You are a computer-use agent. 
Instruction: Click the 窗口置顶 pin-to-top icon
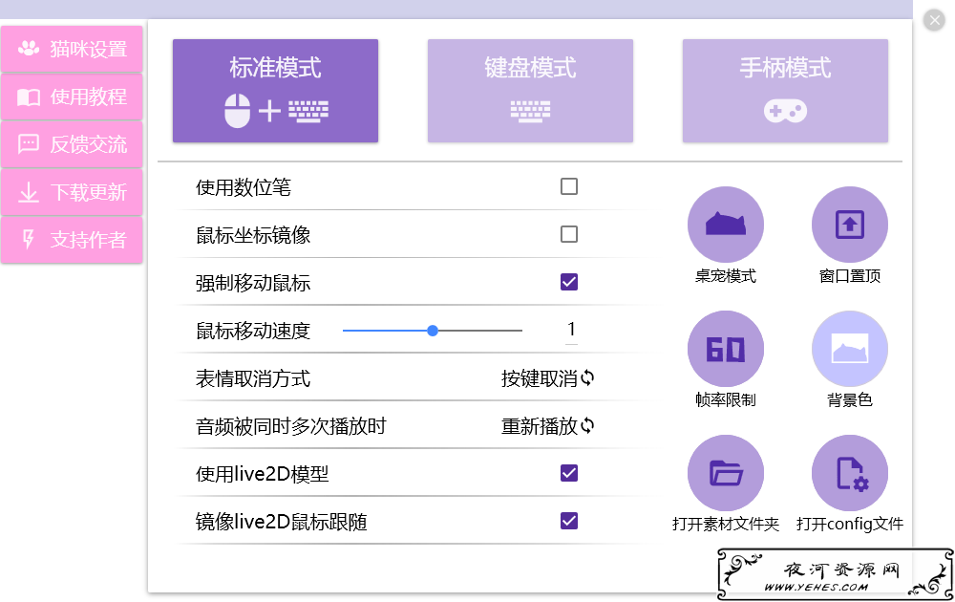850,225
